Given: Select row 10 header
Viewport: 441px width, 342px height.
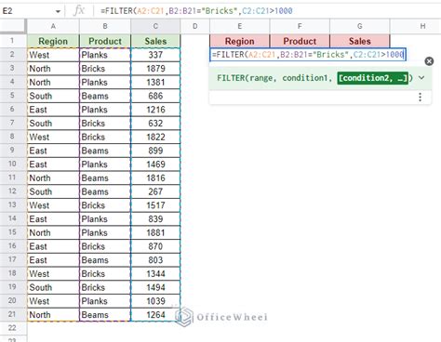Looking at the screenshot, I should pos(12,164).
